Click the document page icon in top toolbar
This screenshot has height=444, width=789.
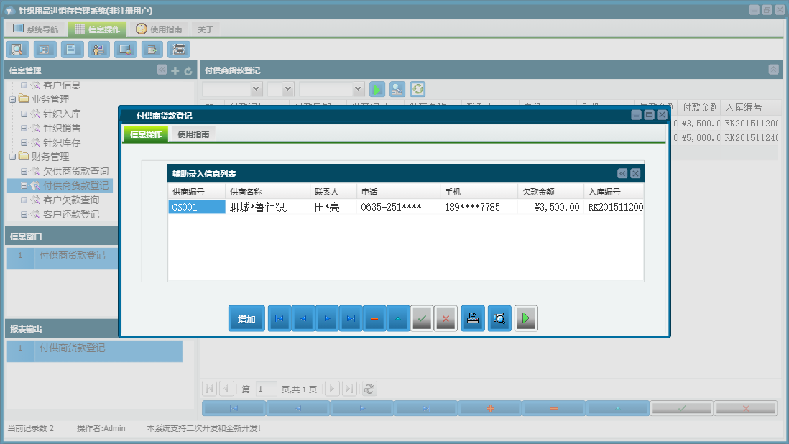pyautogui.click(x=72, y=50)
